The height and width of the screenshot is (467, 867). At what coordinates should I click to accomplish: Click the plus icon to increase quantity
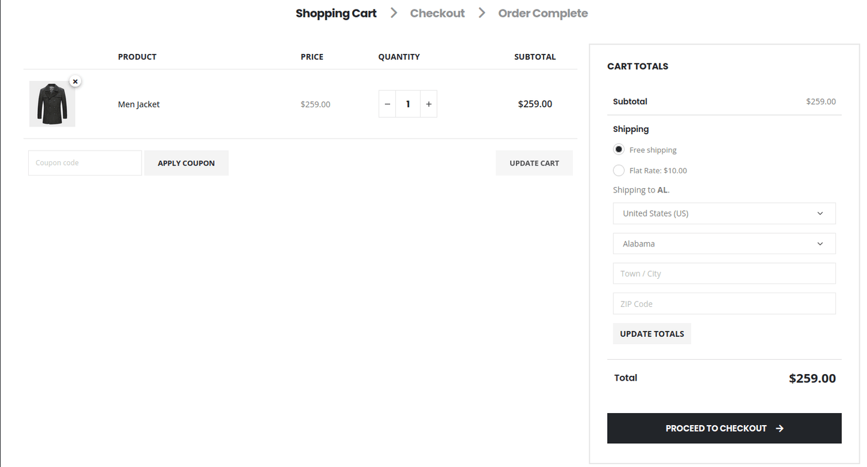tap(428, 104)
